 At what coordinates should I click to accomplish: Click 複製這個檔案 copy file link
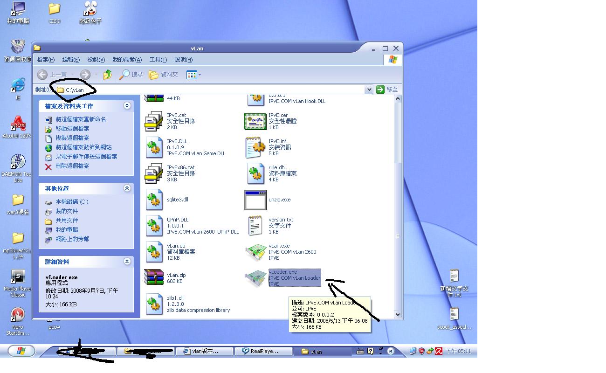(x=72, y=138)
